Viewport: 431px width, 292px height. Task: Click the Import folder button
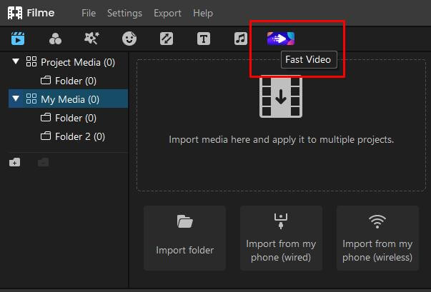[x=184, y=238]
